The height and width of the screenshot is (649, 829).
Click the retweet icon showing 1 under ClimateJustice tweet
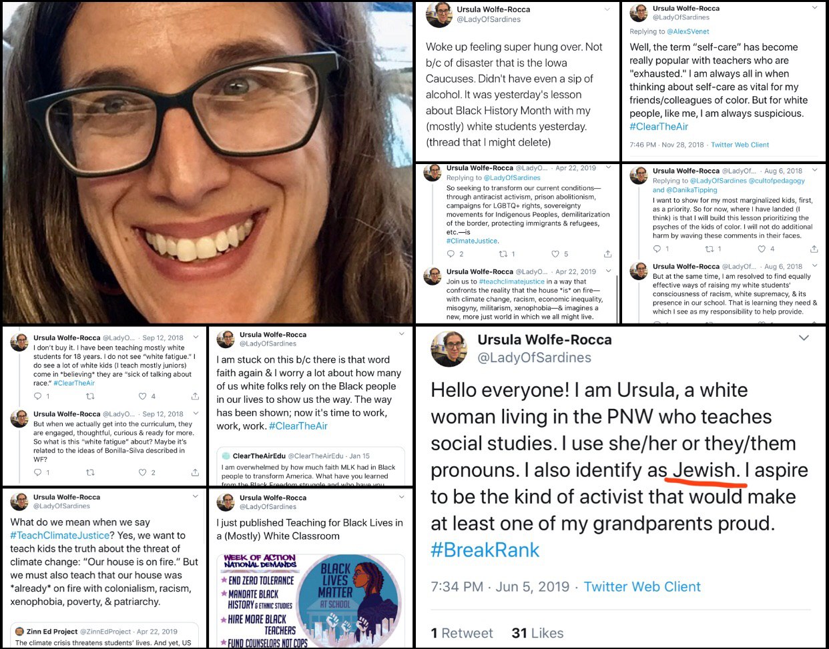point(503,254)
